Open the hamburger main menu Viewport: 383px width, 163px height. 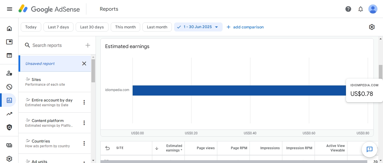10,9
